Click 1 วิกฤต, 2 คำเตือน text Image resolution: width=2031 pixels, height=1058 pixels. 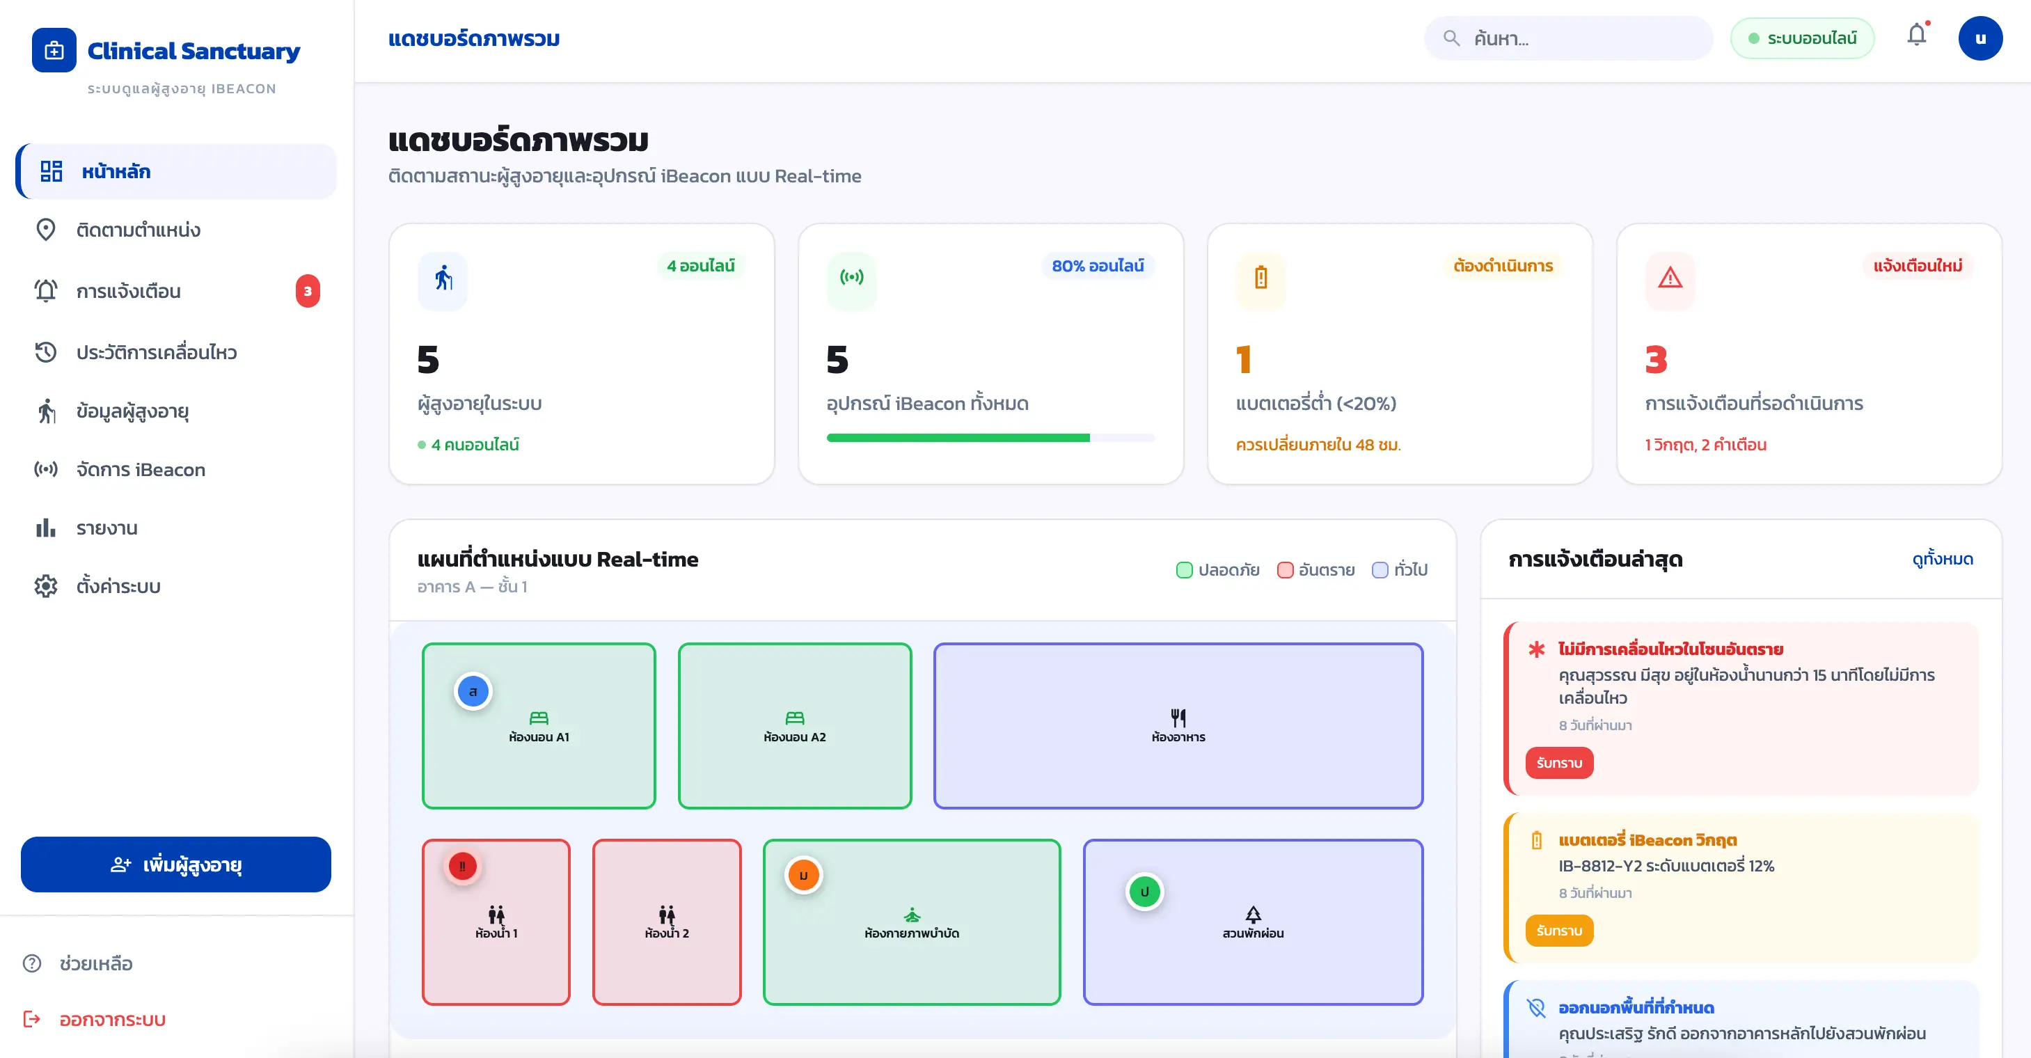[x=1705, y=445]
